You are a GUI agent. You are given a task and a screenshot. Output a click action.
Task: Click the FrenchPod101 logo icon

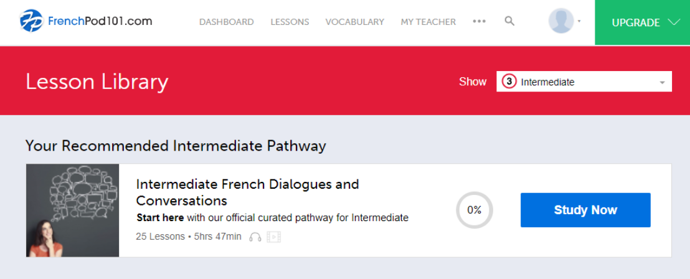(x=31, y=21)
